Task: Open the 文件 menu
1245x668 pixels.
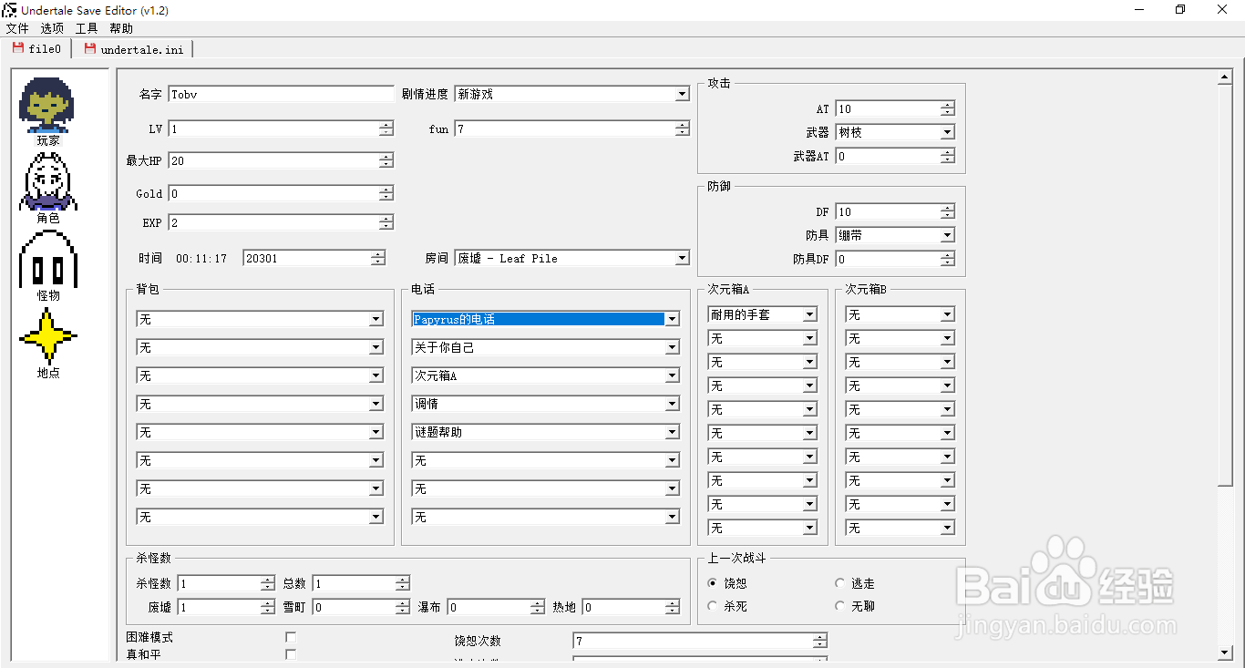Action: (x=17, y=28)
